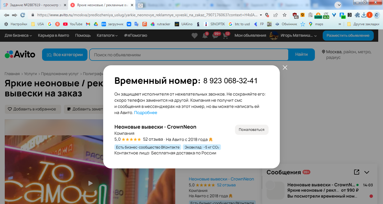Open the Подробнее link in popup
383x204 pixels.
coord(146,113)
